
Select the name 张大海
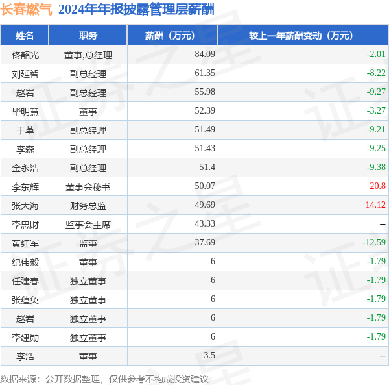click(x=25, y=206)
